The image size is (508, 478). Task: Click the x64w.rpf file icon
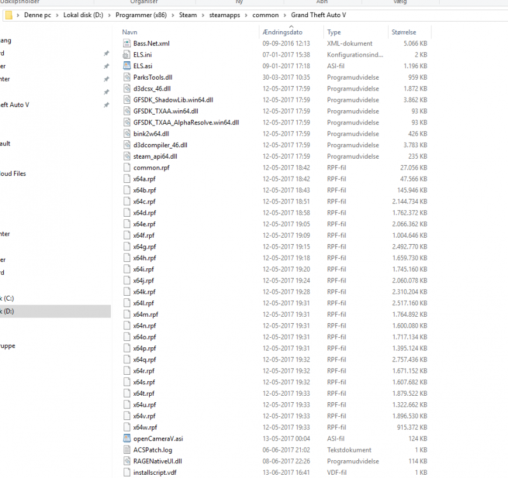point(127,427)
